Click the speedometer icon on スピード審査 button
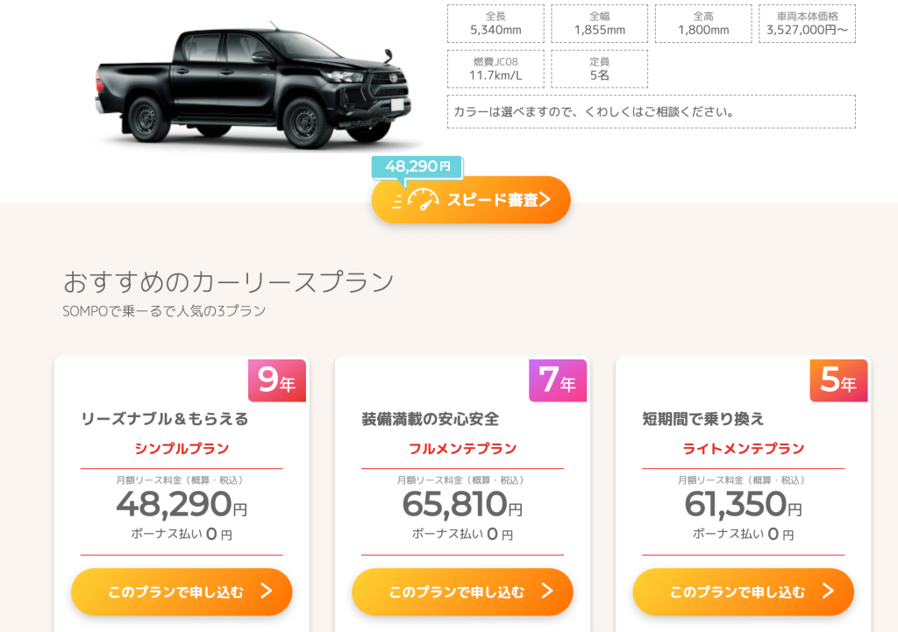Image resolution: width=898 pixels, height=632 pixels. tap(423, 200)
